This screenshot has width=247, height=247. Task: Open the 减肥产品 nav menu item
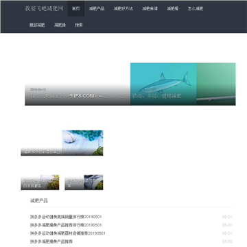coord(97,9)
